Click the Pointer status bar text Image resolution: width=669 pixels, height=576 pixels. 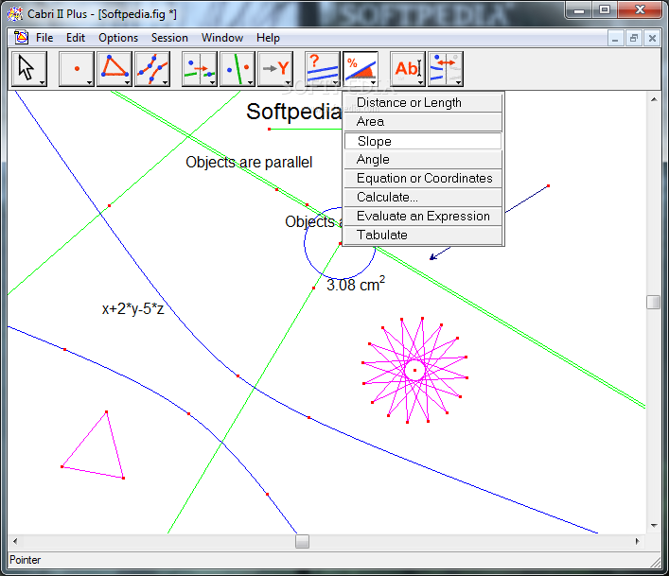tap(25, 560)
